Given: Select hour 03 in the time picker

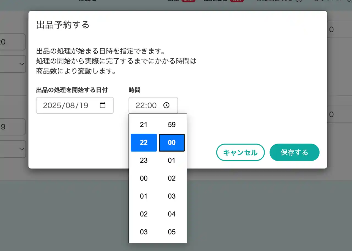Looking at the screenshot, I should click(x=144, y=232).
